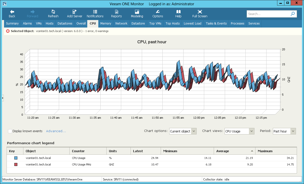The width and height of the screenshot is (304, 184).
Task: Minimize the Veeam ONE Monitor window
Action: [281, 3]
